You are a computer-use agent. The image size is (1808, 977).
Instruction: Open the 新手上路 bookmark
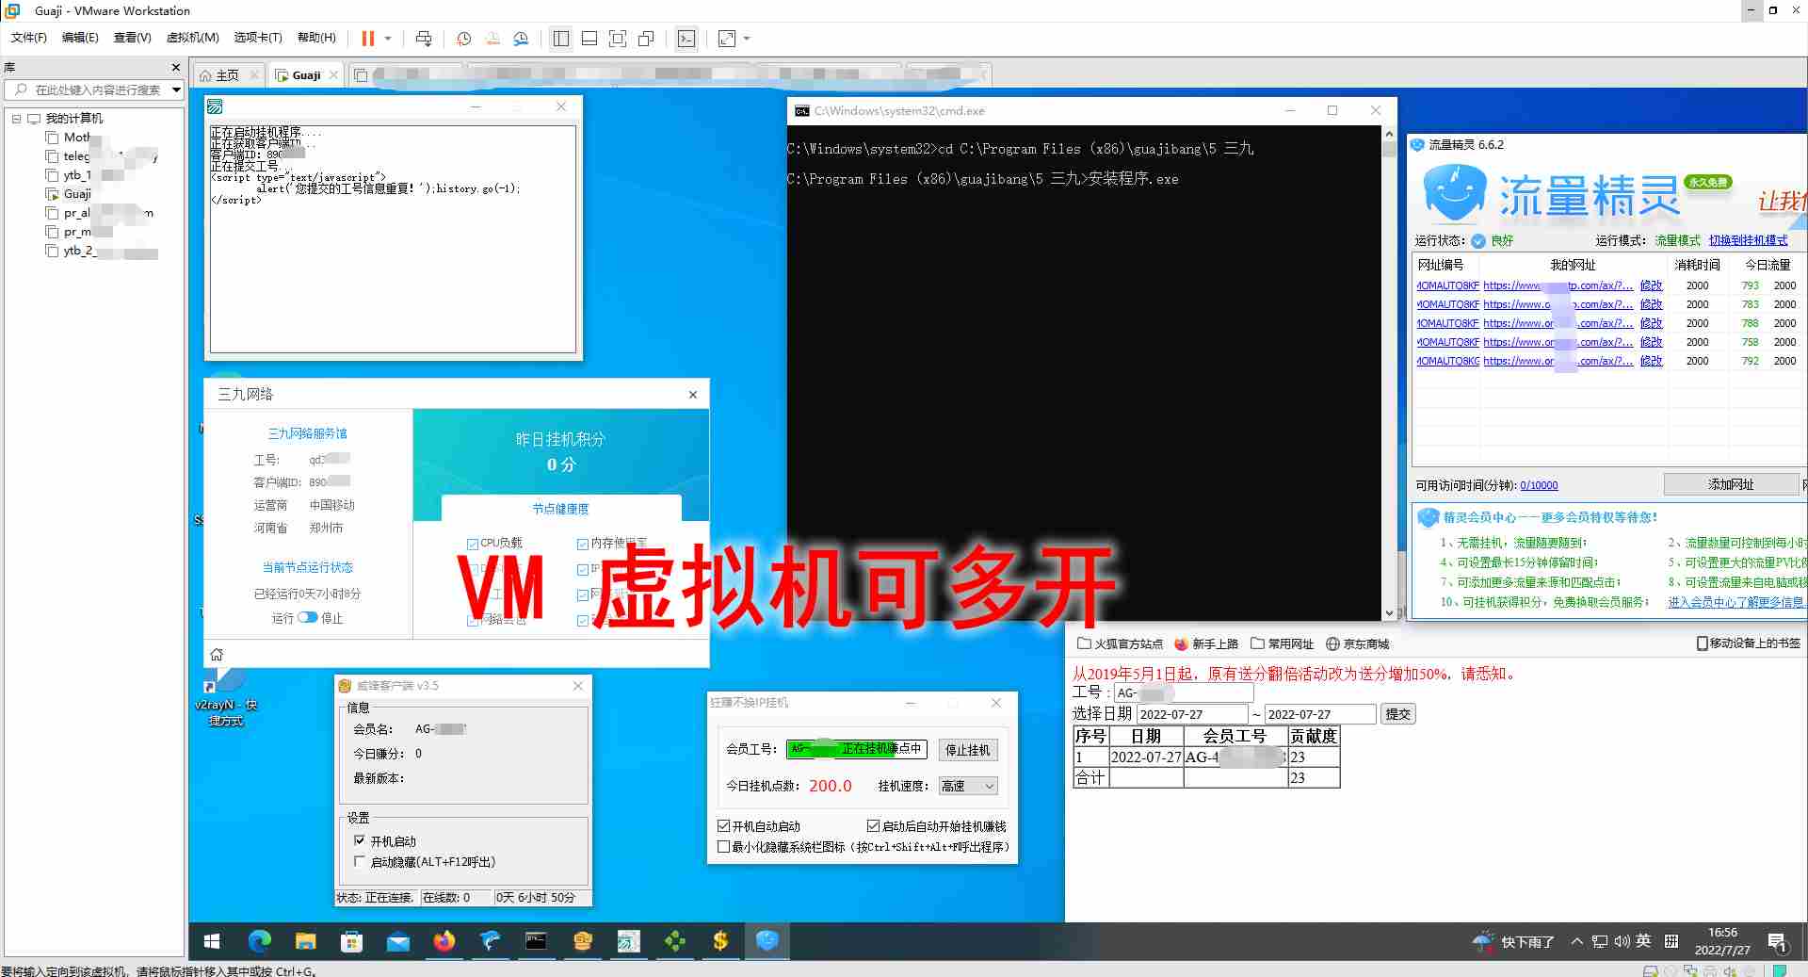click(1206, 644)
